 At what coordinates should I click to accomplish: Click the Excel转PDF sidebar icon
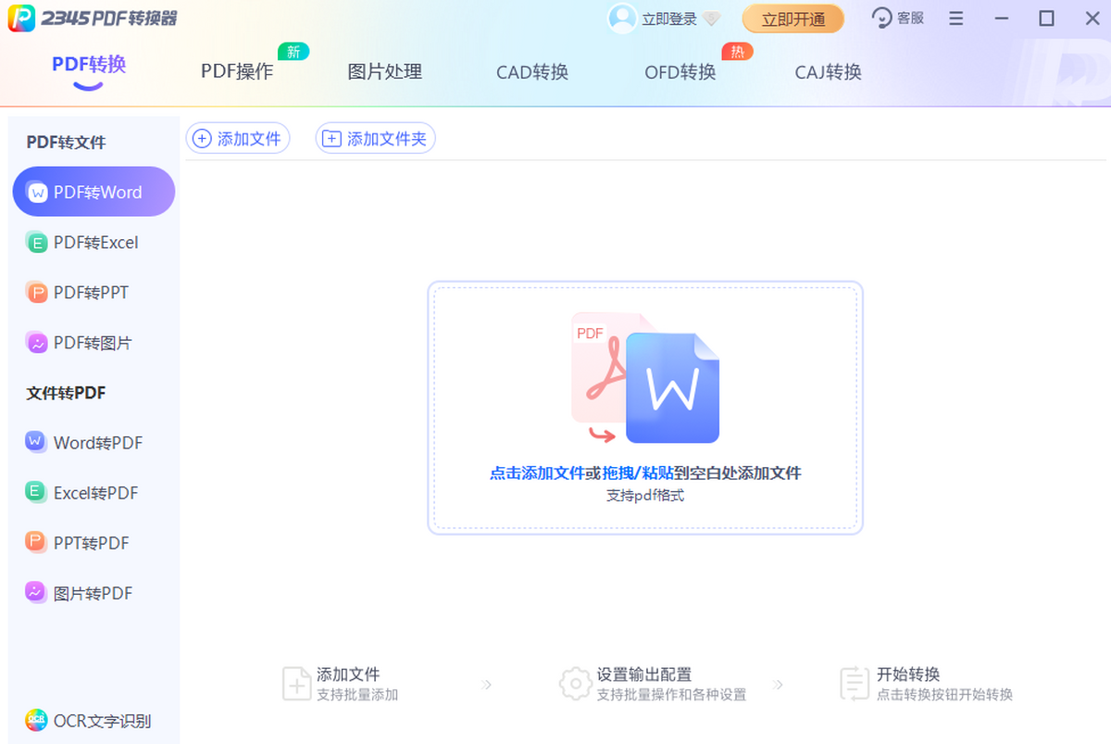click(x=36, y=492)
